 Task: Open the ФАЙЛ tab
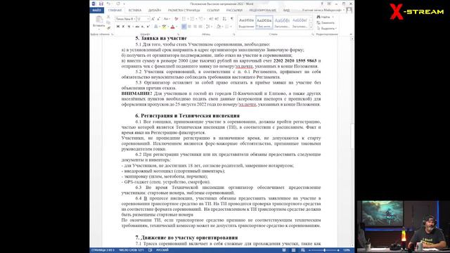(x=97, y=10)
